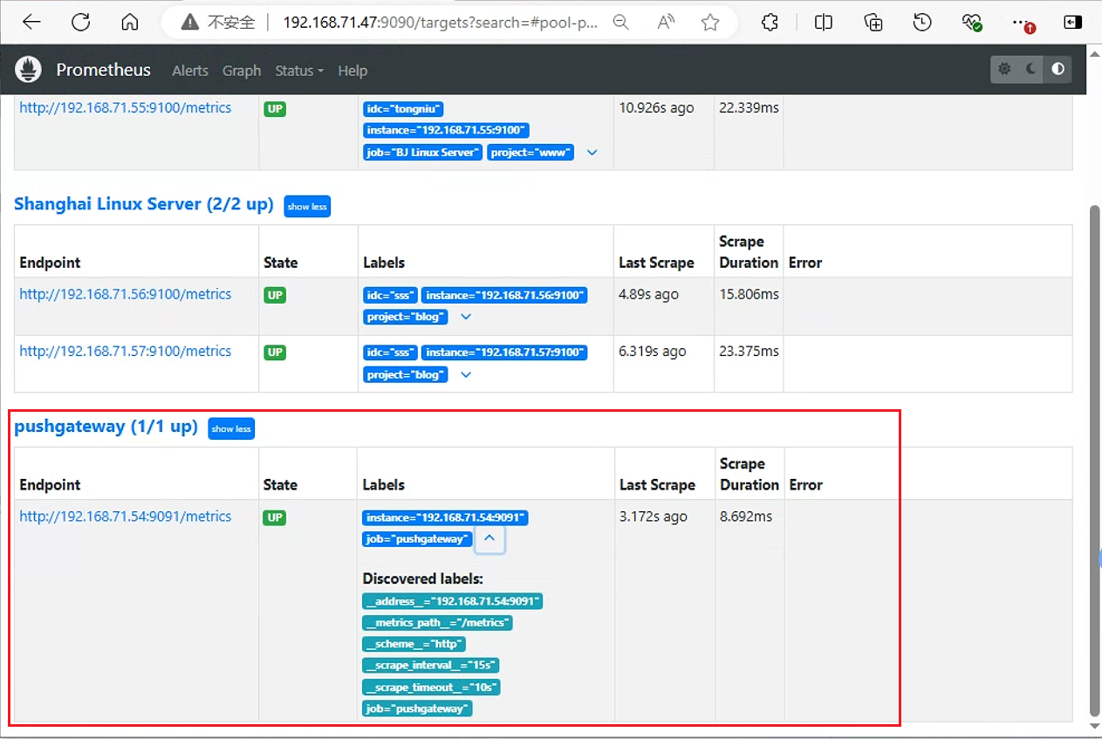
Task: Click the __scrape_interval__="15s" discovered label
Action: coord(431,666)
